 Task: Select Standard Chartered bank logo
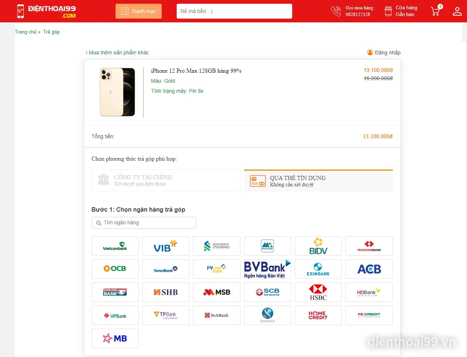tap(217, 246)
